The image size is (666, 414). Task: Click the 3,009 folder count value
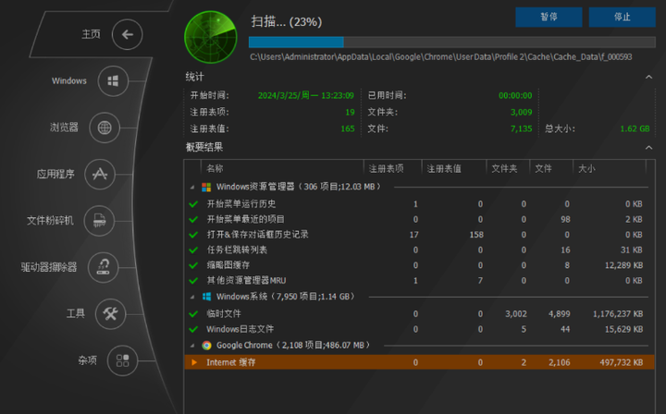point(521,113)
